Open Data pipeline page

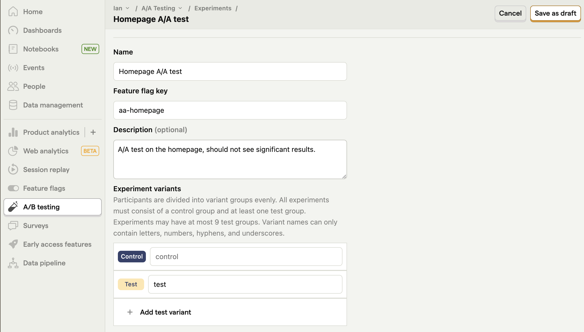tap(52, 263)
